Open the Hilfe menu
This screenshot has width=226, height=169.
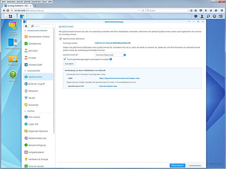50,2
